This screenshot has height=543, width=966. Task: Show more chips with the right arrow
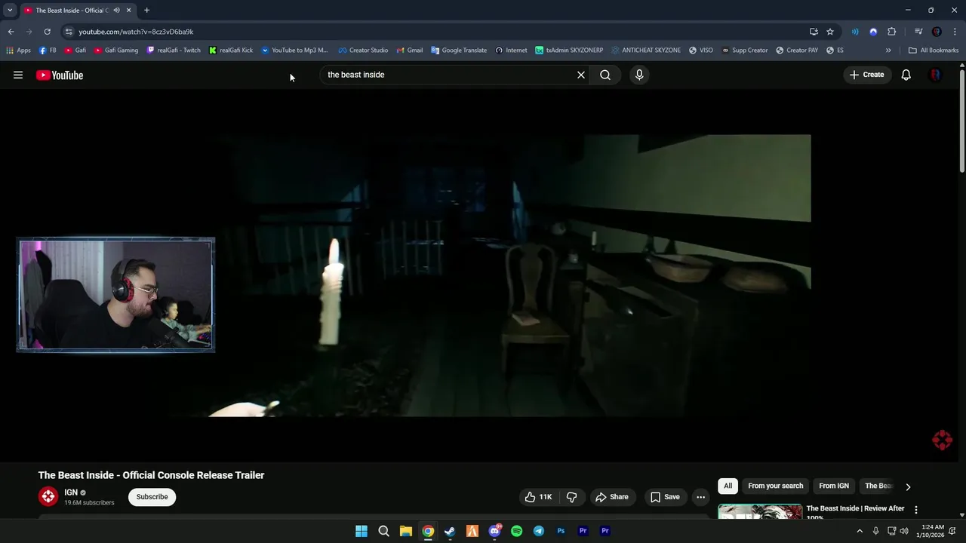pyautogui.click(x=908, y=486)
